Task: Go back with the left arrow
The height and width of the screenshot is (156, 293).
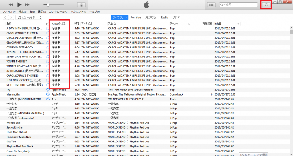Action: pyautogui.click(x=5, y=17)
